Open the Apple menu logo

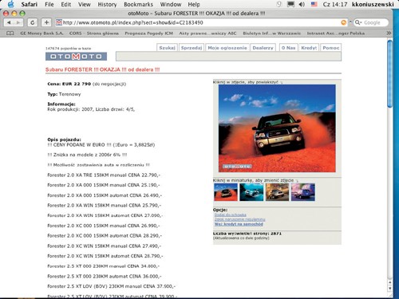[11, 4]
